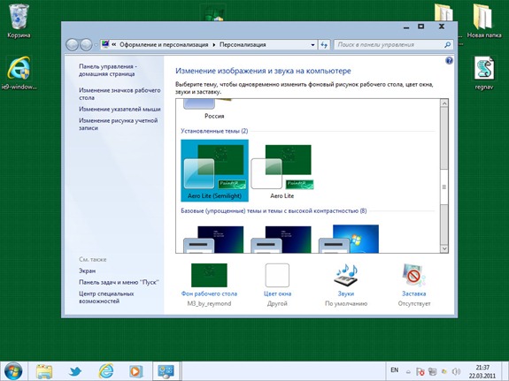Image resolution: width=509 pixels, height=381 pixels.
Task: Click the theme list scrollbar down arrow
Action: (x=444, y=248)
